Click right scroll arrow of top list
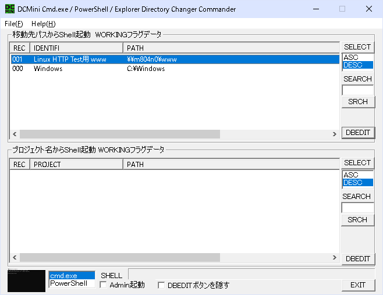Image resolution: width=383 pixels, height=295 pixels. click(x=335, y=134)
